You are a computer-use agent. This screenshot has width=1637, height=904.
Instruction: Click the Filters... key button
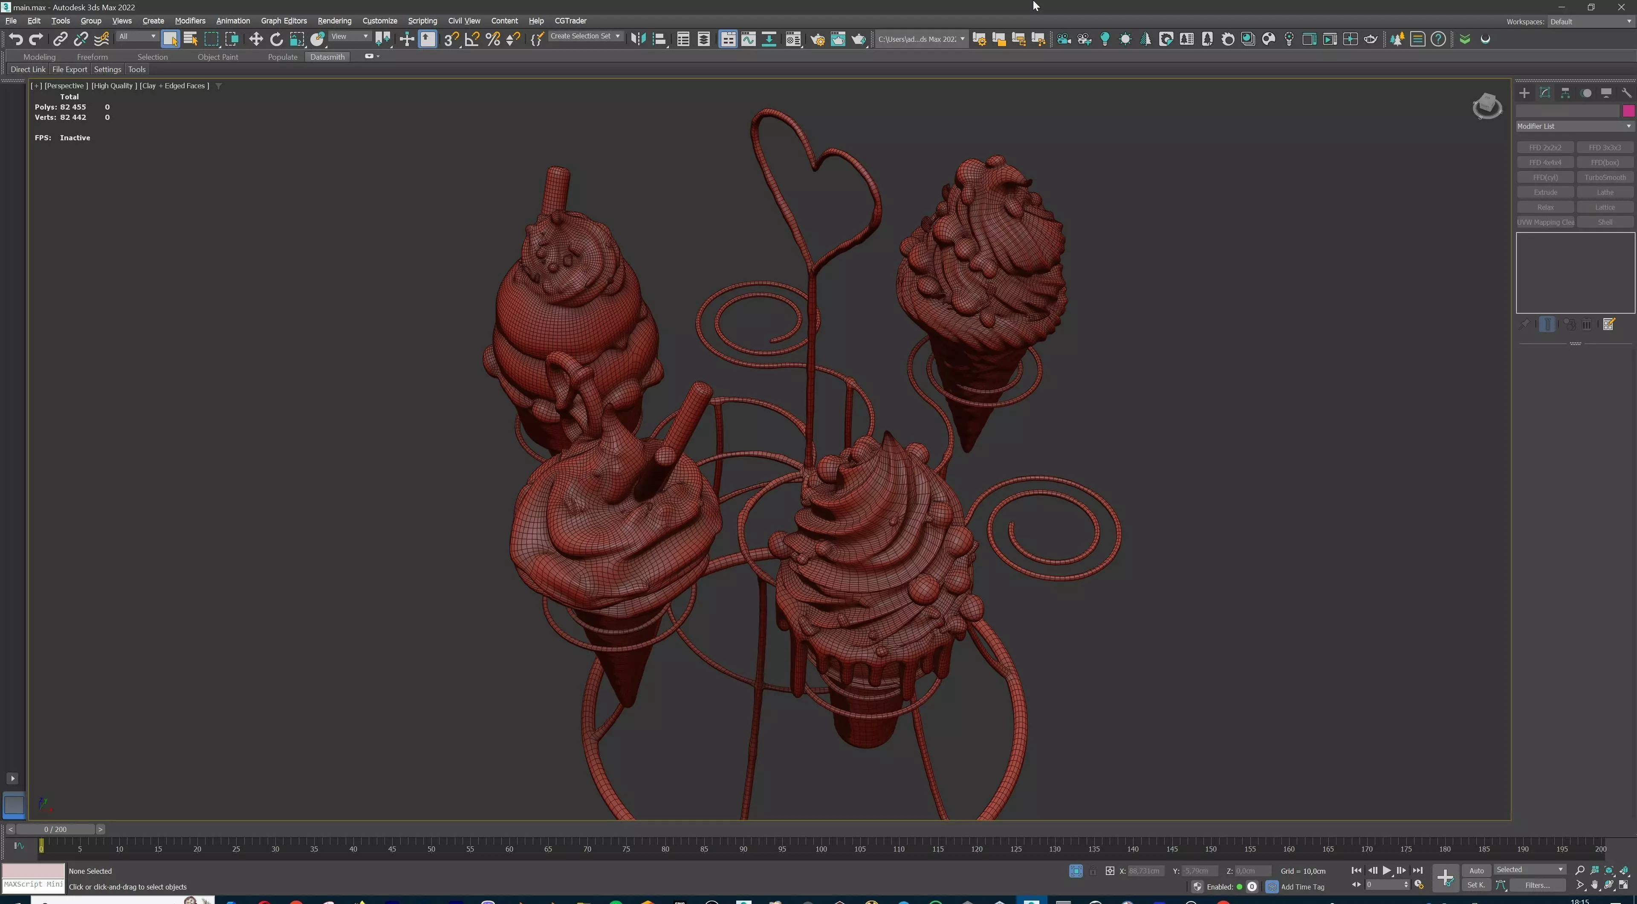pos(1536,885)
